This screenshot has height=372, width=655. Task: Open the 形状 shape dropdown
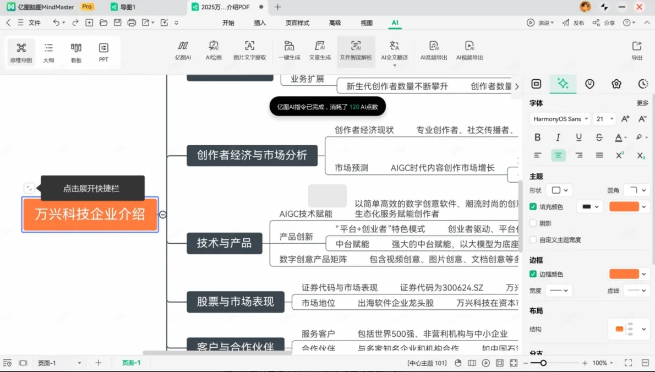pos(560,190)
